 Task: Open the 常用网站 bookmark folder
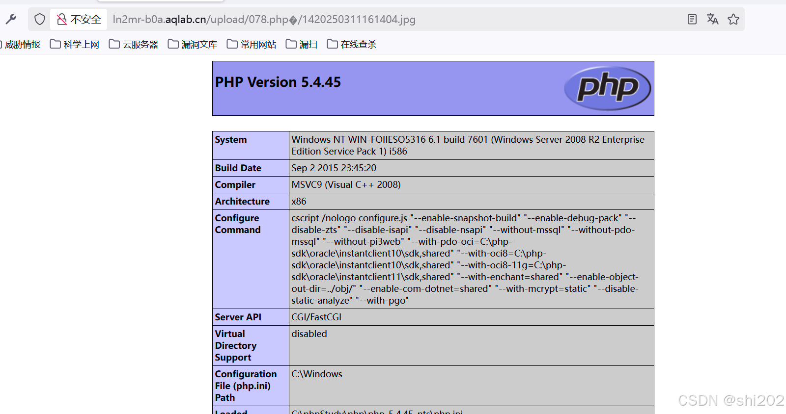tap(252, 44)
